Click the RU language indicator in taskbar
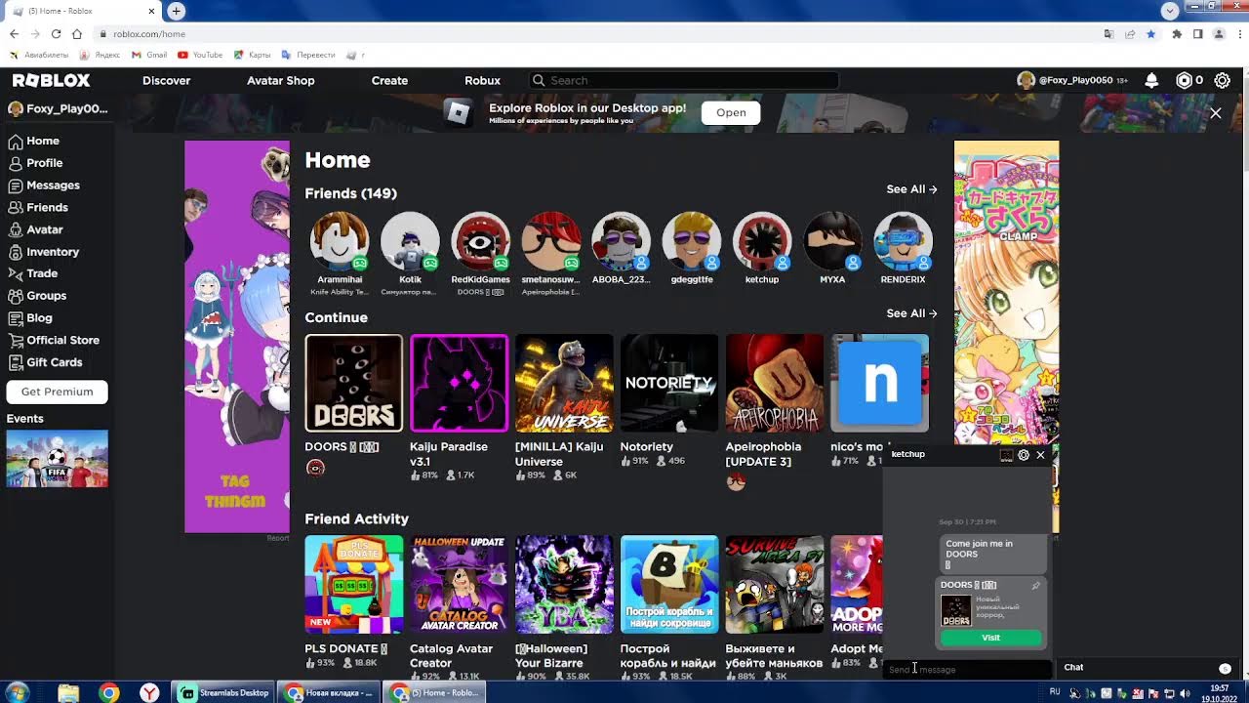Viewport: 1249px width, 703px height. pos(1055,692)
